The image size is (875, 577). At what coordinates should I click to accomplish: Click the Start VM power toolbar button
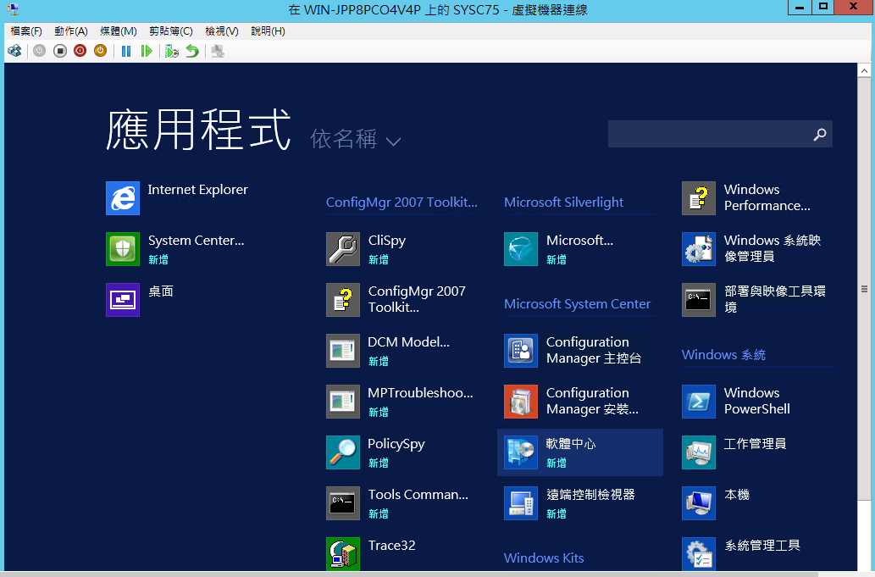point(39,52)
